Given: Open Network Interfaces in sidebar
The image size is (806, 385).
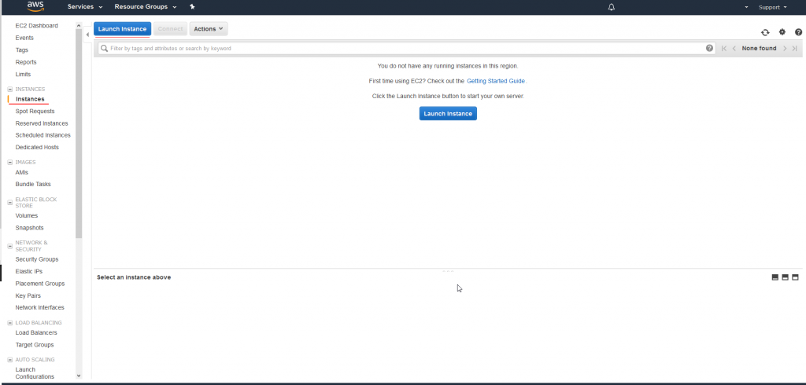Looking at the screenshot, I should (39, 308).
